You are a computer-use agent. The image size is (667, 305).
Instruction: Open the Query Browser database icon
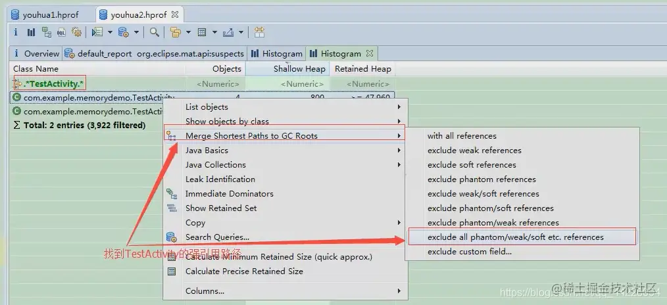pos(124,32)
